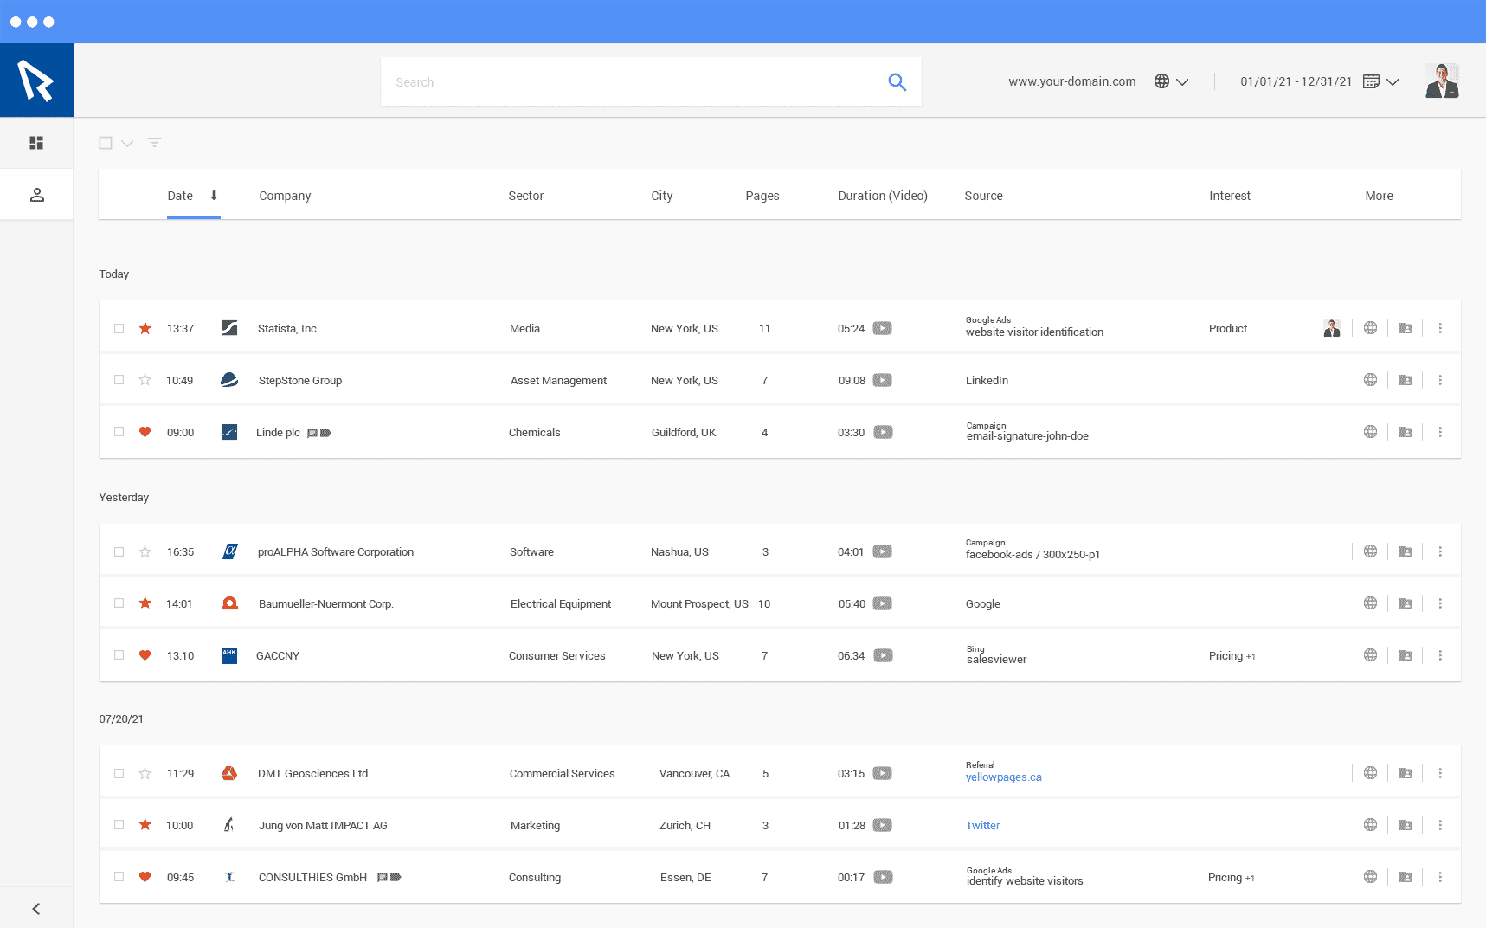Viewport: 1486px width, 928px height.
Task: Click Interest column header
Action: (1229, 196)
